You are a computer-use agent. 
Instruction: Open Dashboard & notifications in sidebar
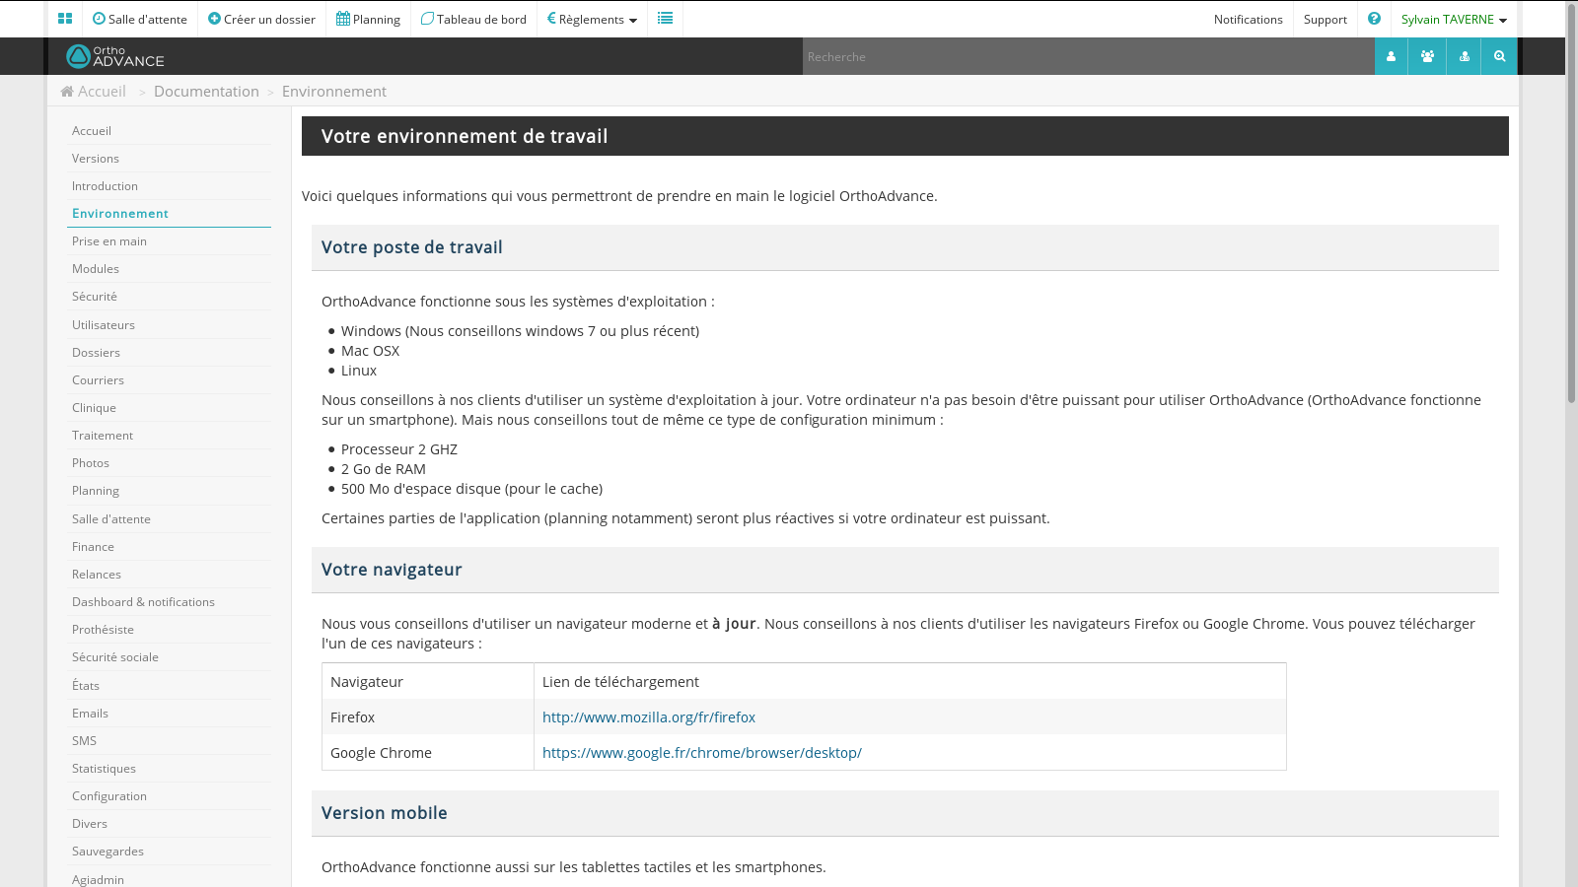pos(169,602)
